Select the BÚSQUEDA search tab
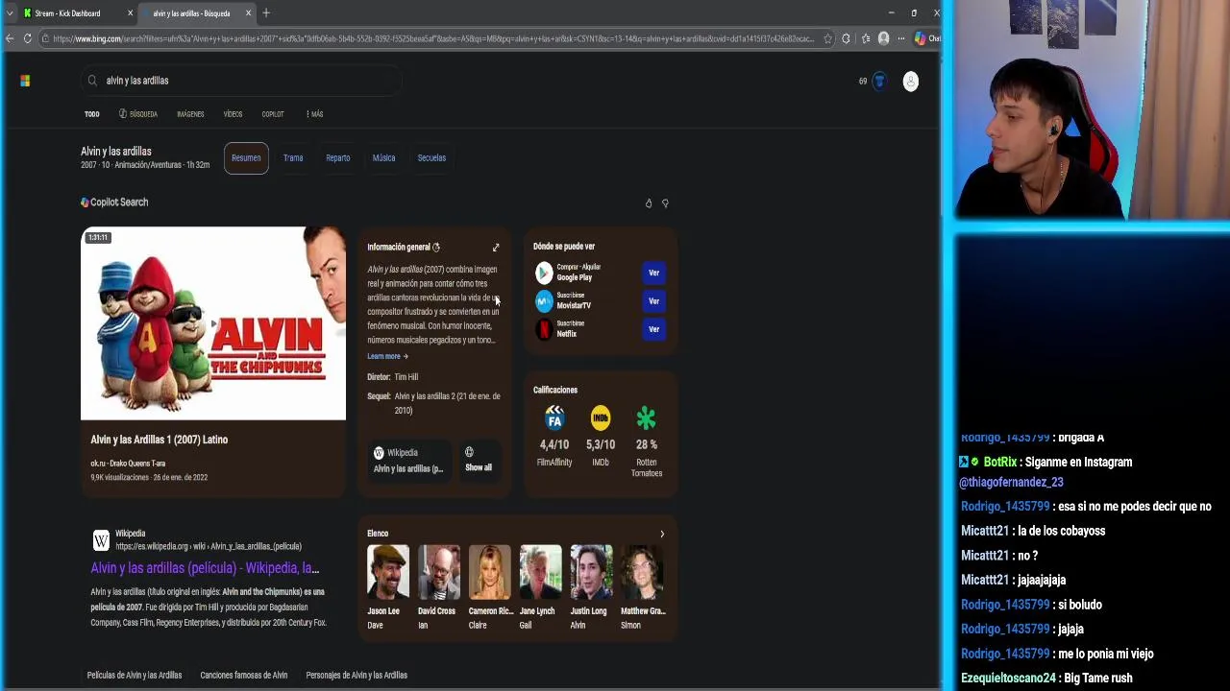1230x691 pixels. point(138,114)
